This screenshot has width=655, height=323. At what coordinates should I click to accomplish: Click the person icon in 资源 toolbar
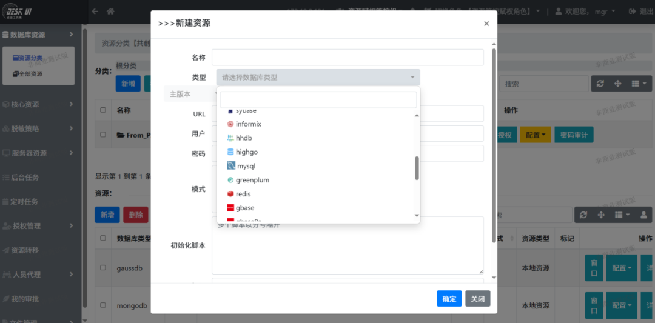(x=643, y=215)
